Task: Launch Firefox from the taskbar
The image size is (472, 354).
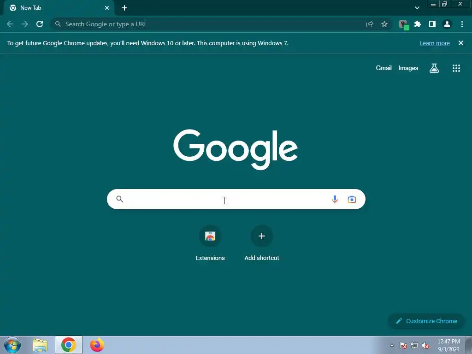Action: [97, 345]
